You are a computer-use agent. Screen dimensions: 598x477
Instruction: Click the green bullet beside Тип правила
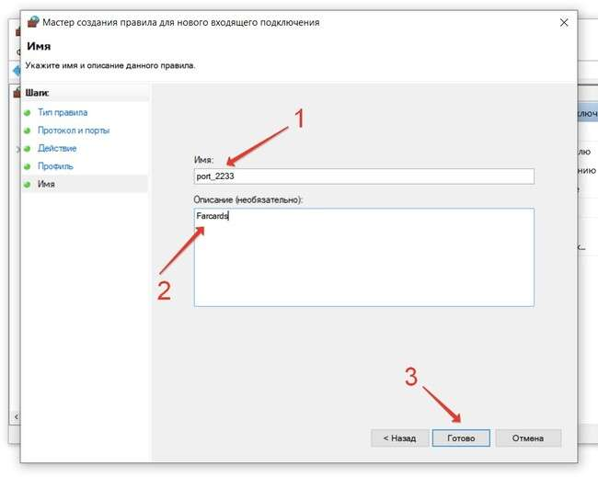point(28,112)
